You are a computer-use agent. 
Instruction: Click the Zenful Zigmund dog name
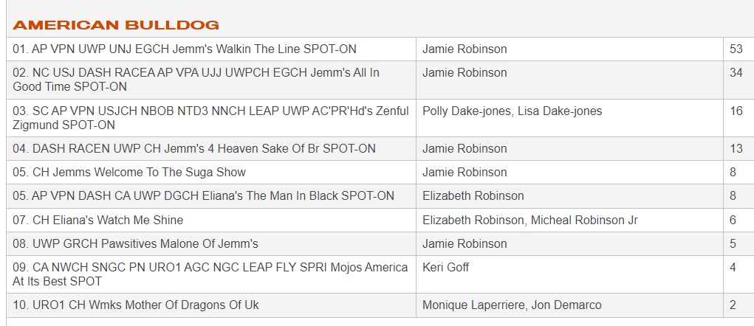pyautogui.click(x=210, y=118)
